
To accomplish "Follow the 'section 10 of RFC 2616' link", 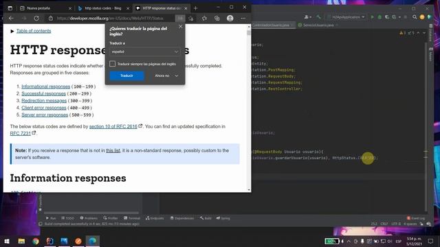I will pyautogui.click(x=113, y=126).
